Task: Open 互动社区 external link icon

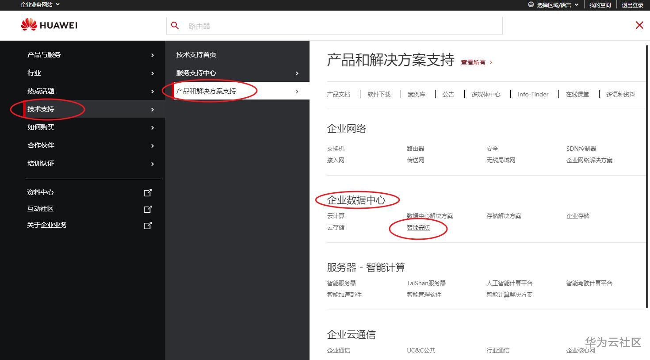Action: click(x=148, y=209)
